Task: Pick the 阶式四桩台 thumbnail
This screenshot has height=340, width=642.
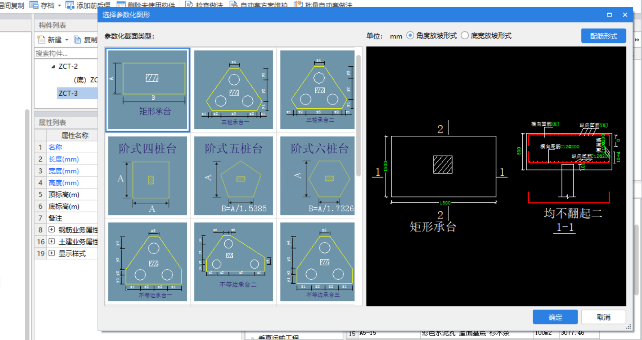Action: click(x=147, y=175)
